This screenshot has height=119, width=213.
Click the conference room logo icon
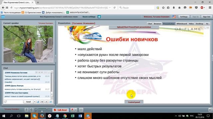[3, 17]
